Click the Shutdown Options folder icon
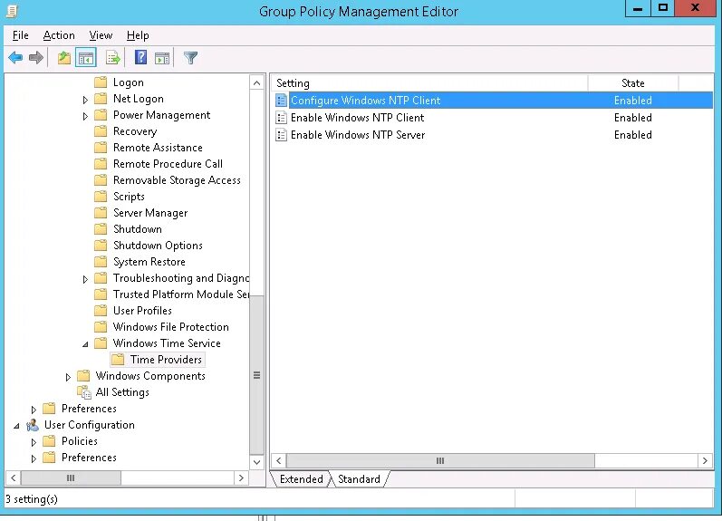 (x=101, y=245)
